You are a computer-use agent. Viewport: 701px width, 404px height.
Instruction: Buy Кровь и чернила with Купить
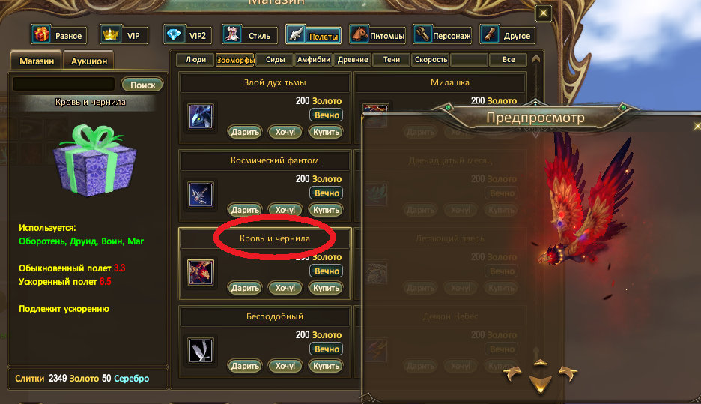click(326, 288)
